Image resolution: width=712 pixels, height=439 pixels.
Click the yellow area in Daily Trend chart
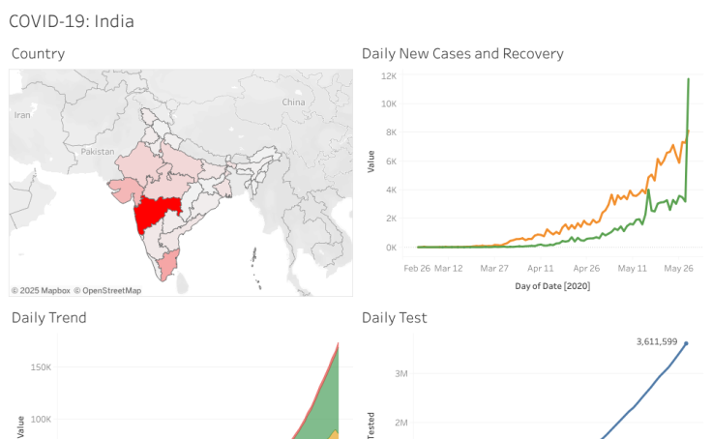coord(333,434)
